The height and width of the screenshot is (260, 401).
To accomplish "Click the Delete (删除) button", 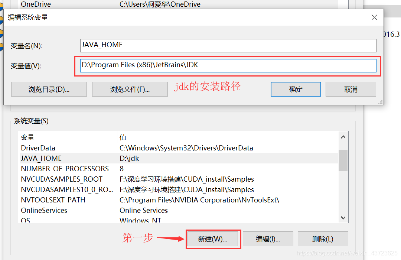I will pos(323,239).
